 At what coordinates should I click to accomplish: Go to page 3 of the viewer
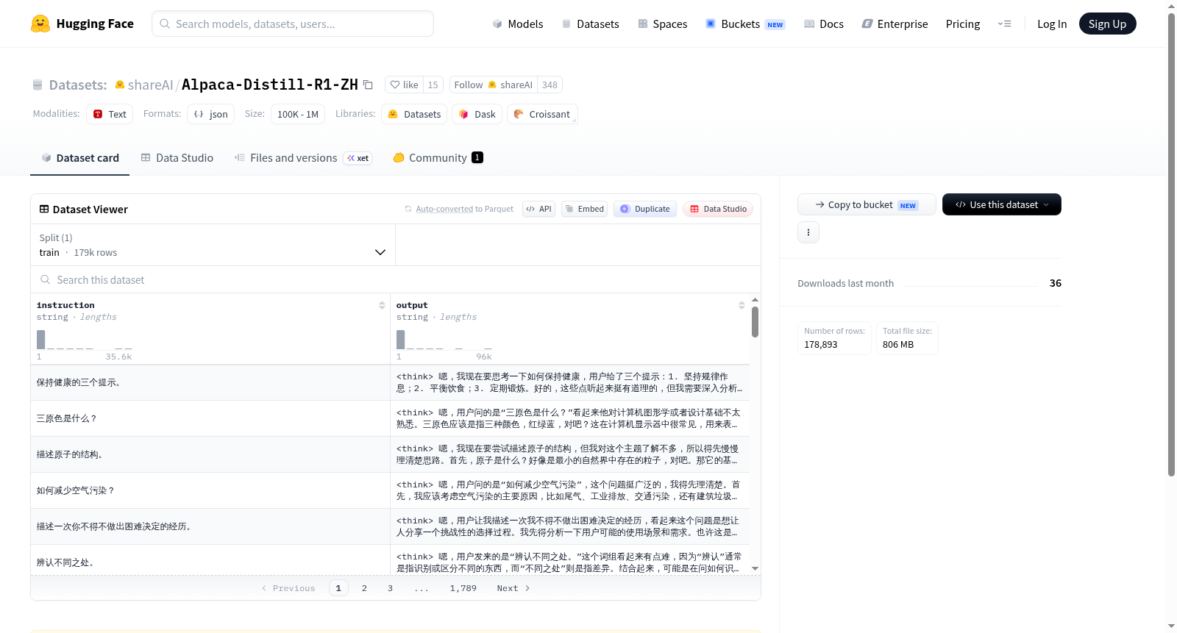(390, 588)
